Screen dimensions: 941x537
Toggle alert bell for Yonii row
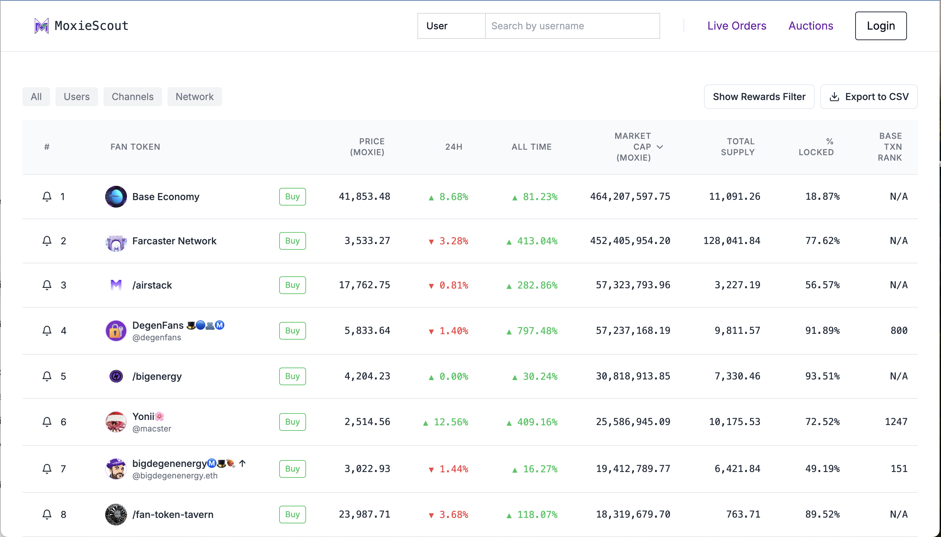(x=47, y=422)
